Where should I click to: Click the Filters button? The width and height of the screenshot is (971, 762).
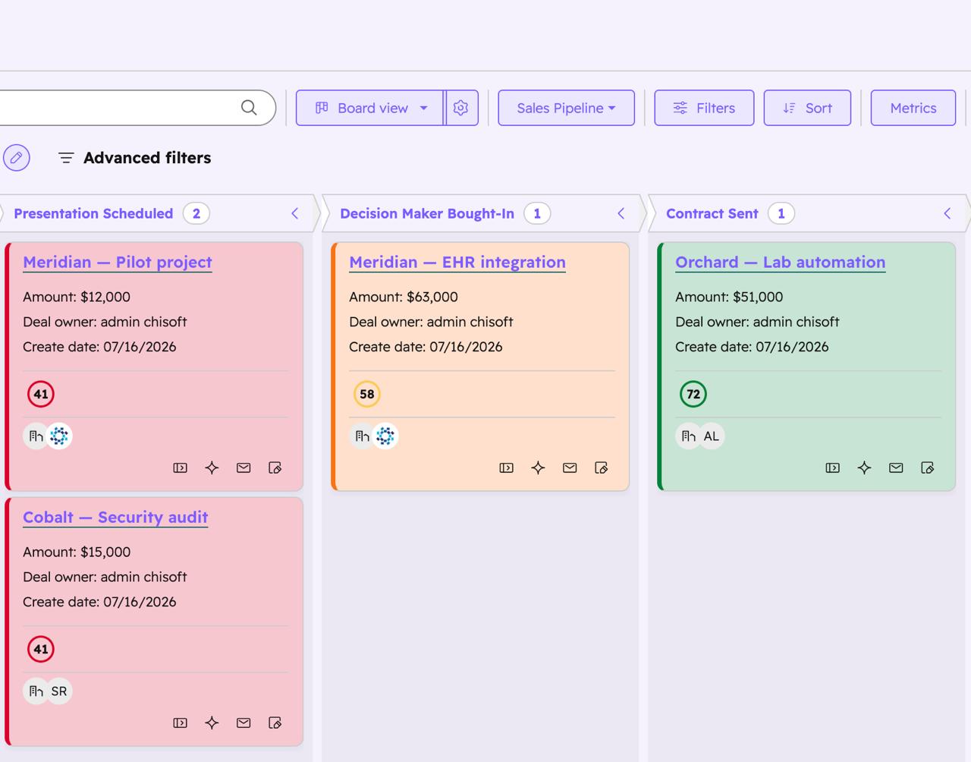(704, 108)
